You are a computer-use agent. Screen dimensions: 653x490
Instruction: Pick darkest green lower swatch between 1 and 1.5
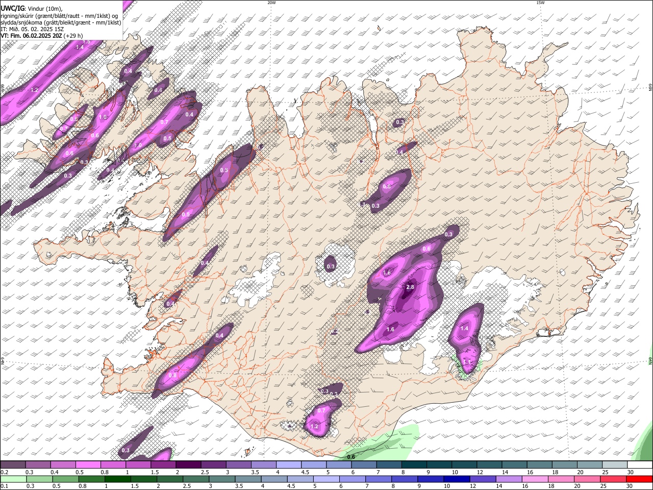click(x=117, y=479)
